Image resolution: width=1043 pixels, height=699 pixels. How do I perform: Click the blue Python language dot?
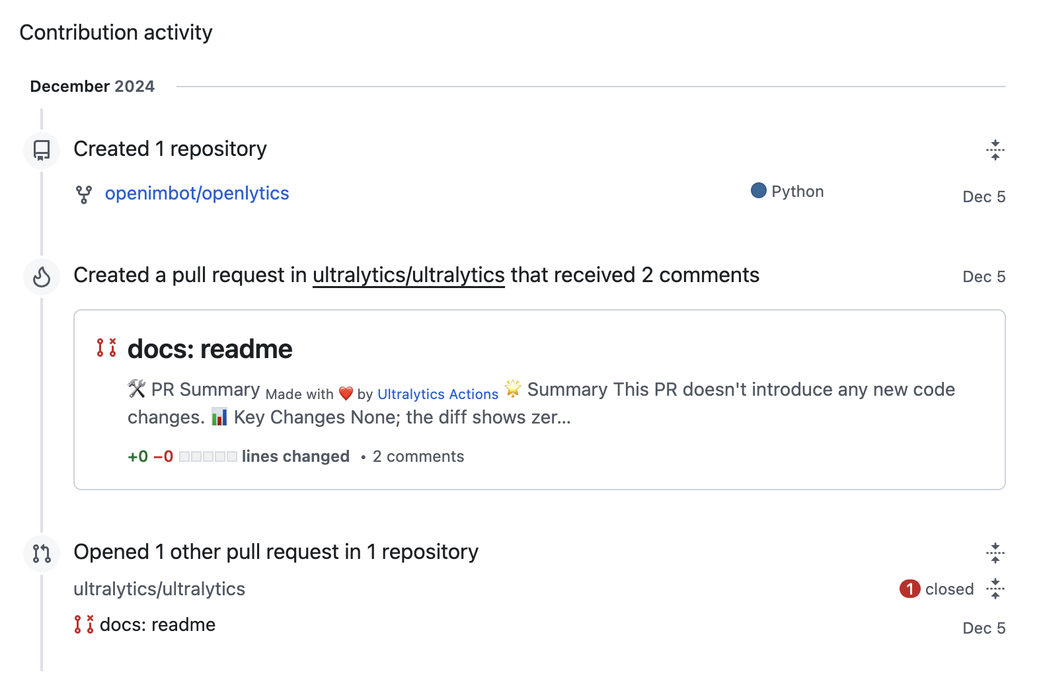(759, 190)
